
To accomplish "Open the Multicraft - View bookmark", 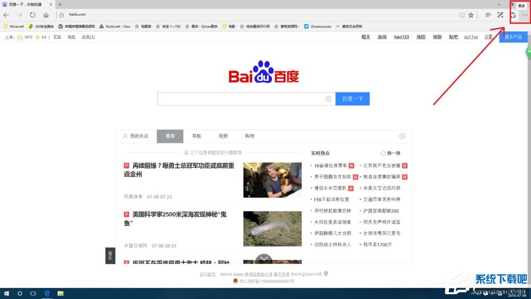I will pos(115,27).
